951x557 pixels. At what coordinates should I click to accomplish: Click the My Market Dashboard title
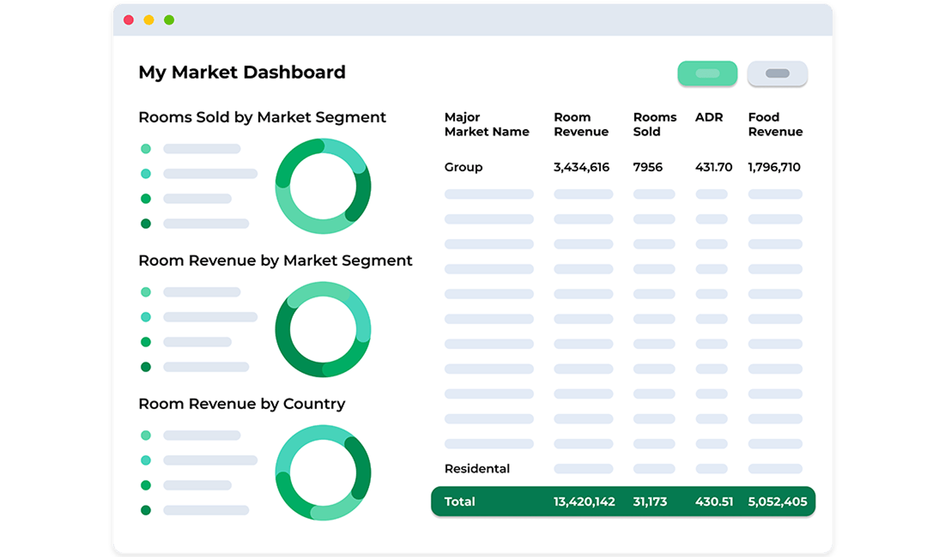(242, 72)
